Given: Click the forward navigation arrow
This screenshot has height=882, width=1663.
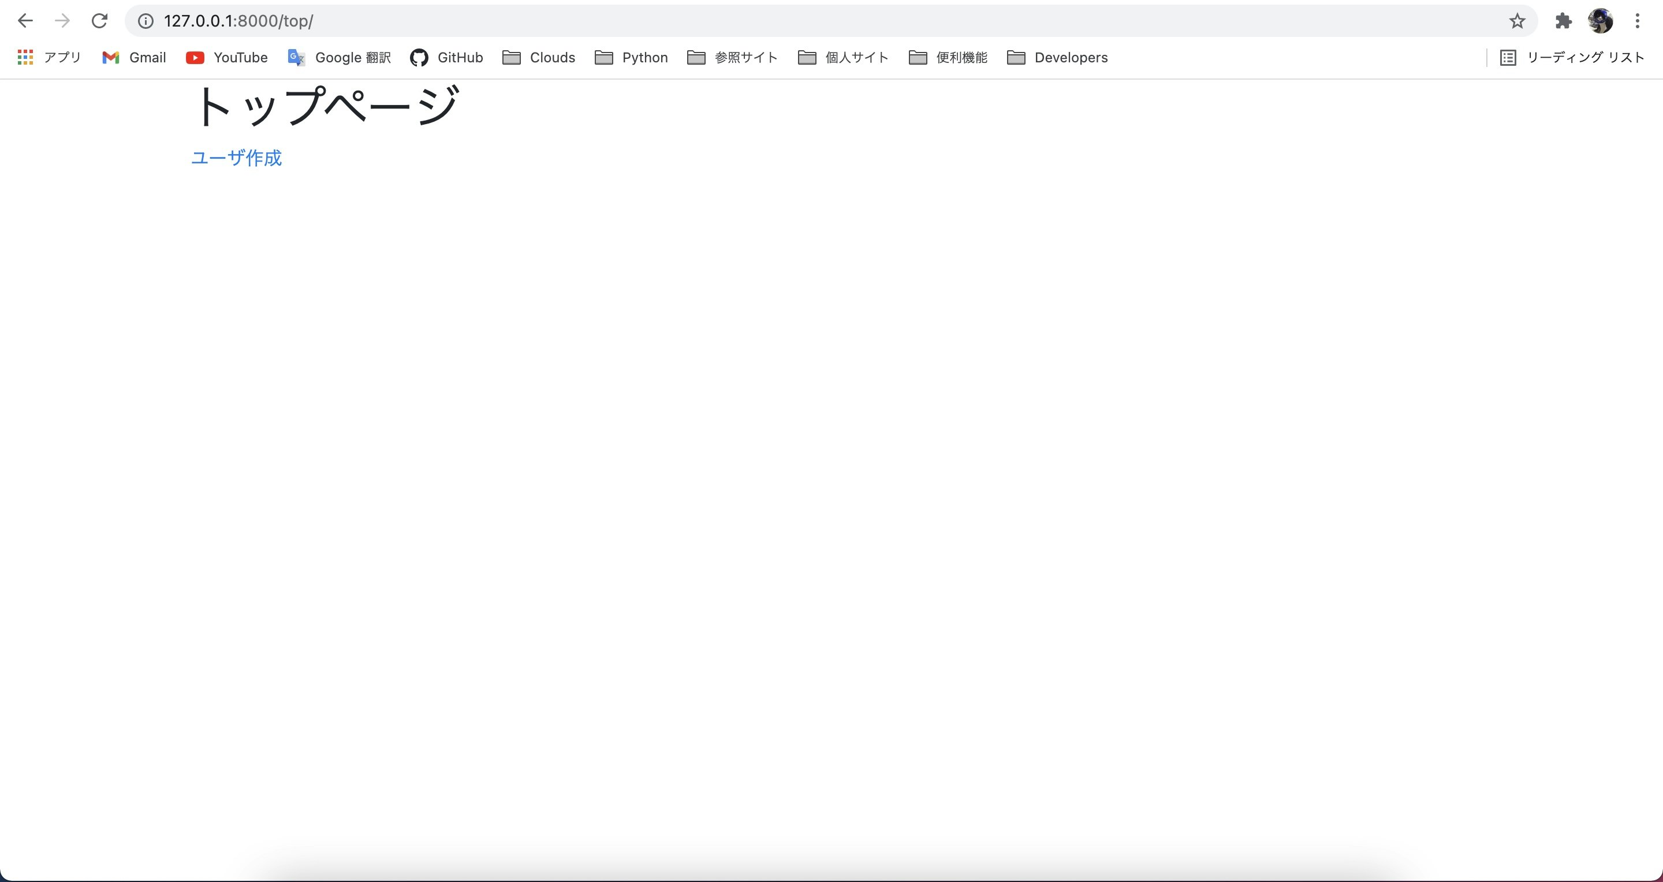Looking at the screenshot, I should (62, 21).
